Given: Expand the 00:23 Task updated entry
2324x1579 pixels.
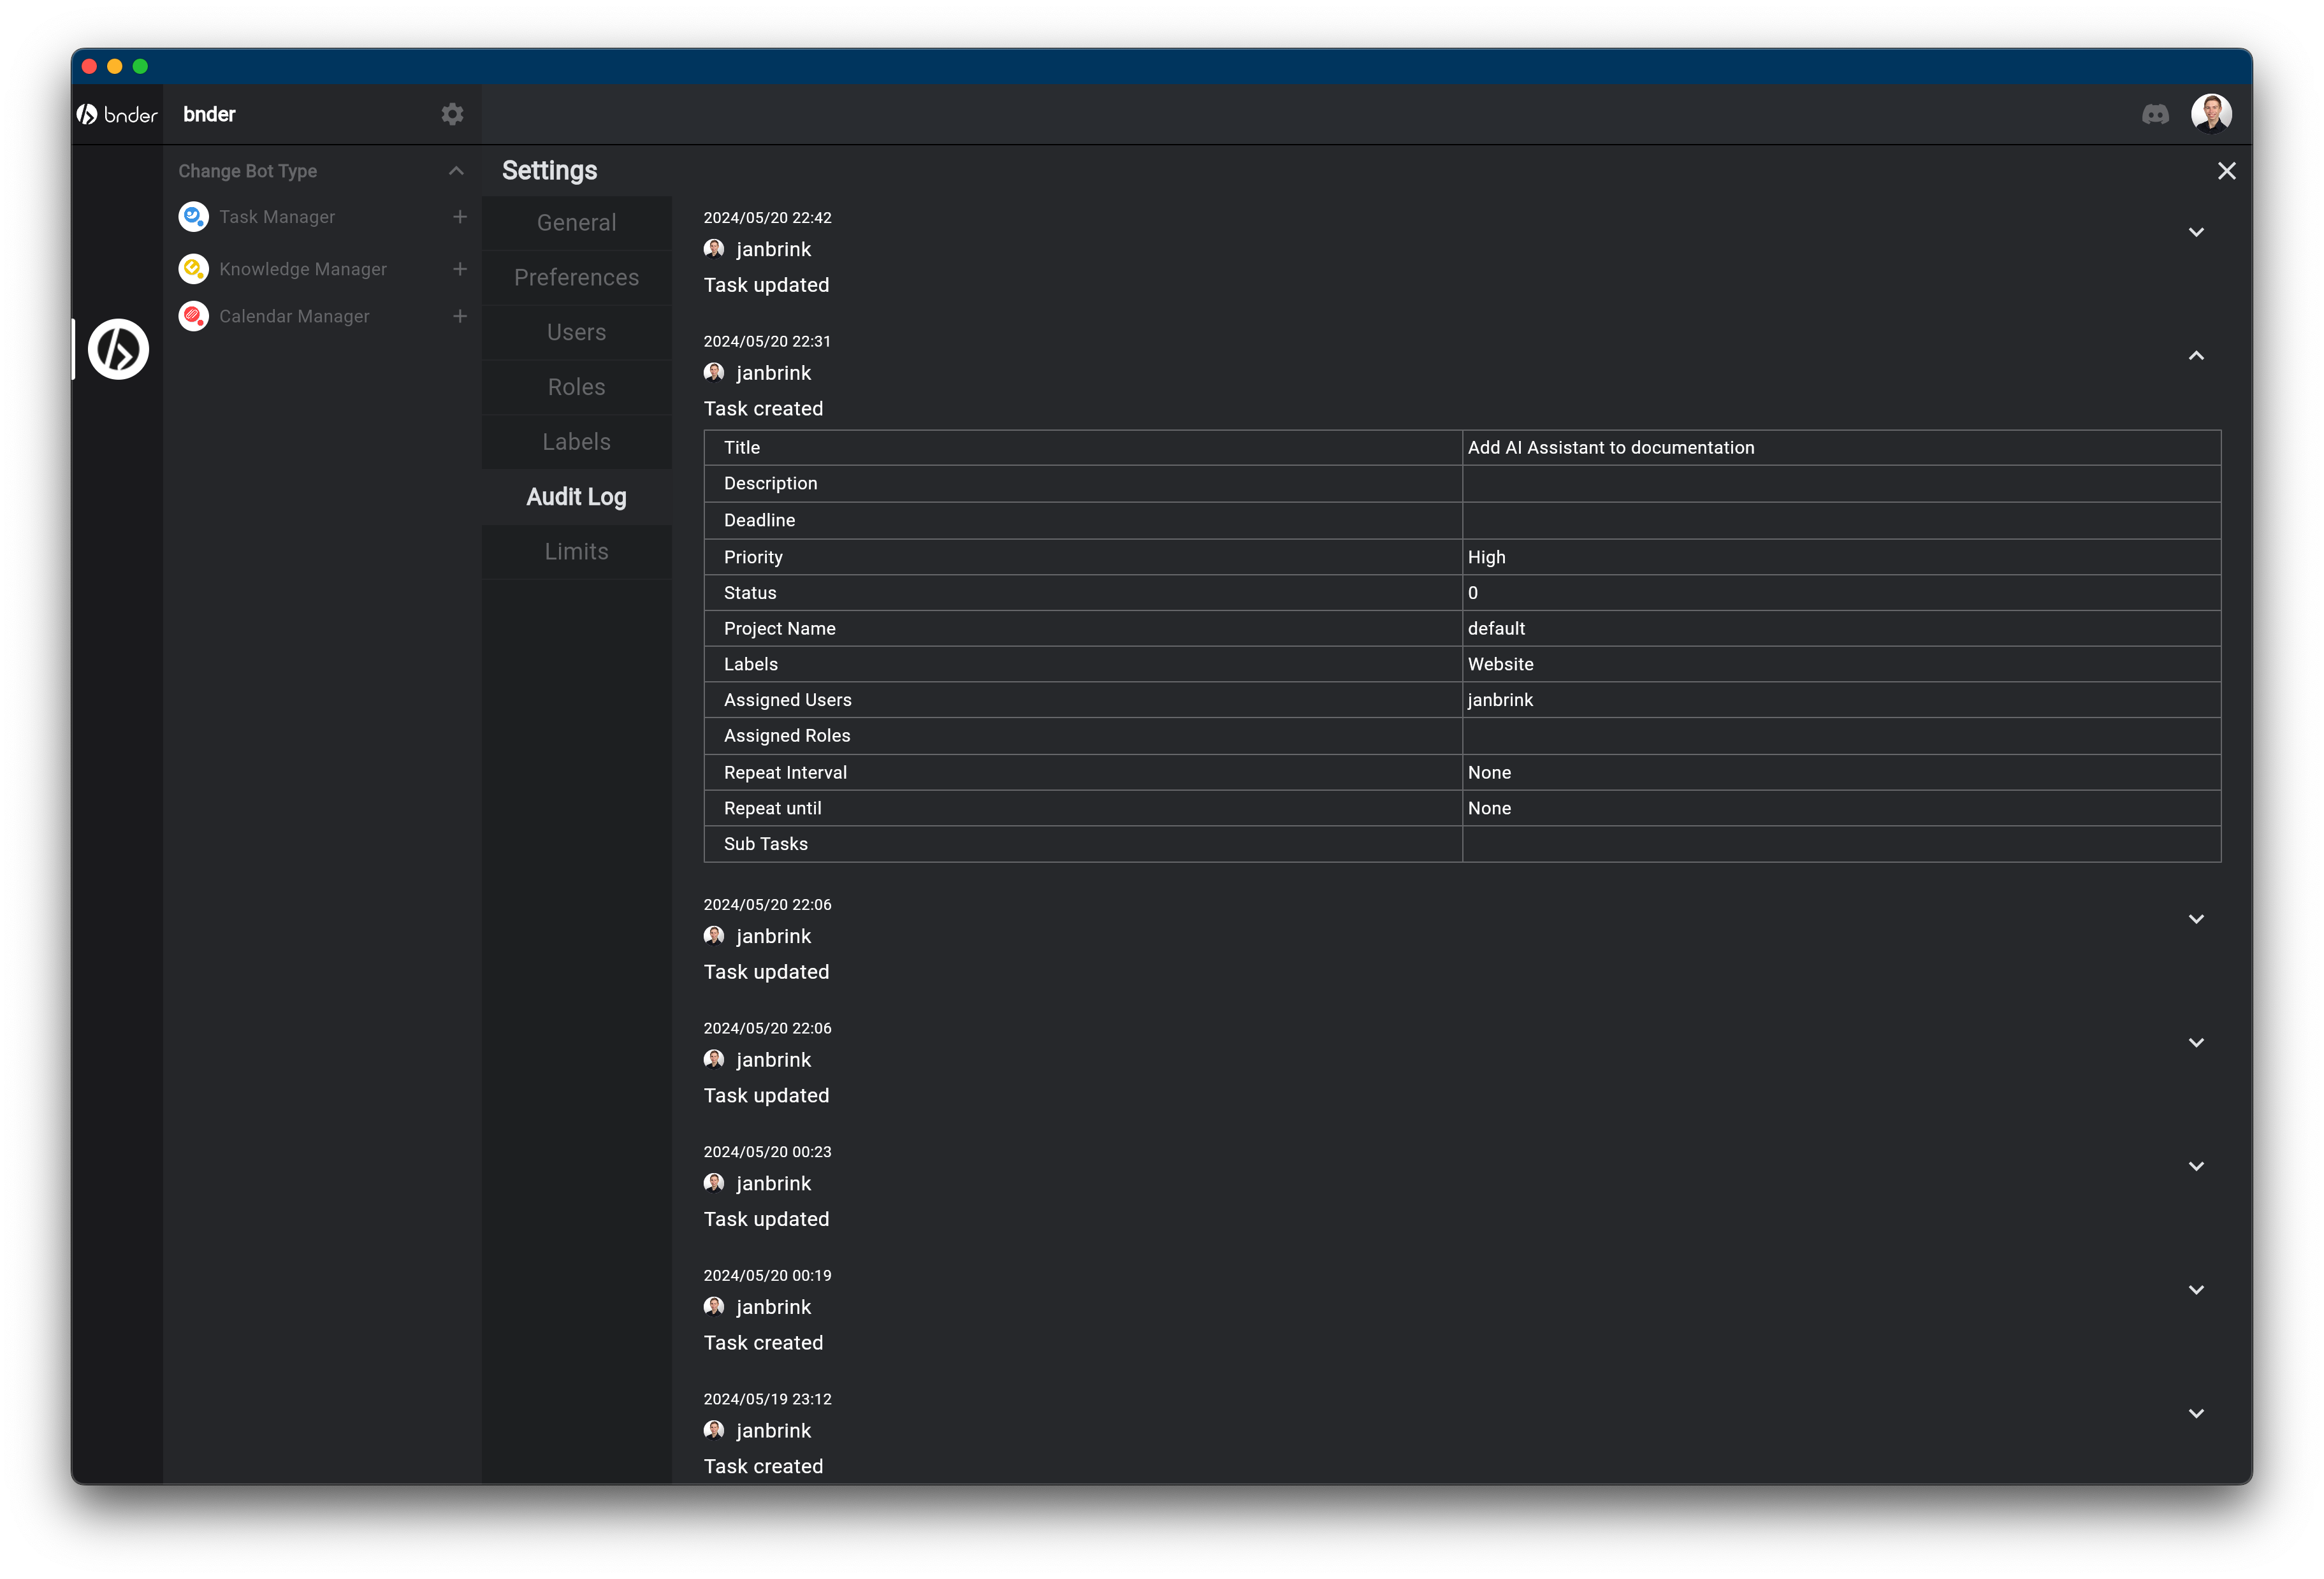Looking at the screenshot, I should tap(2196, 1166).
